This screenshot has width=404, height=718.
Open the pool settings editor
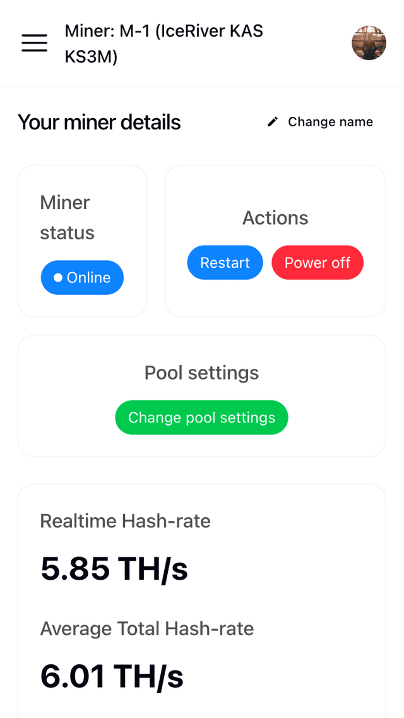(x=201, y=417)
